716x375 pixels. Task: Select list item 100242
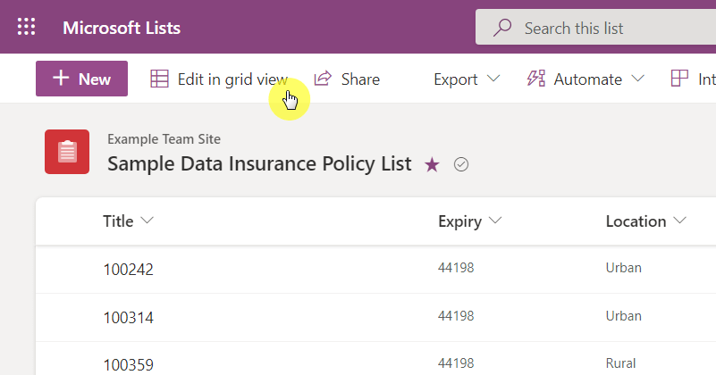(x=375, y=269)
